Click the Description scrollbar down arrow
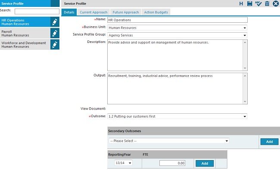 coord(245,68)
